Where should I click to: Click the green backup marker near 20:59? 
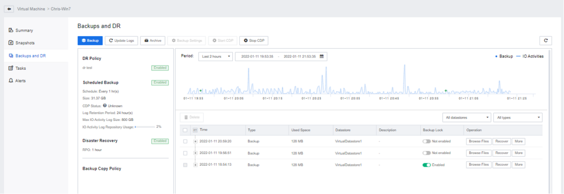click(446, 91)
